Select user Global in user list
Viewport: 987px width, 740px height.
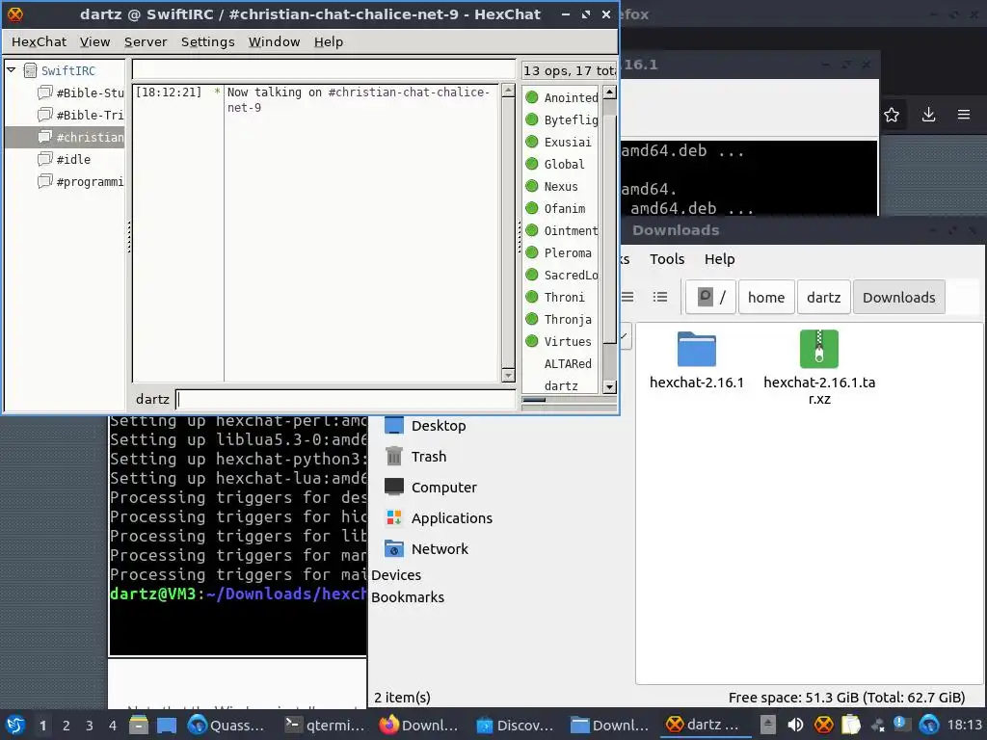tap(564, 164)
